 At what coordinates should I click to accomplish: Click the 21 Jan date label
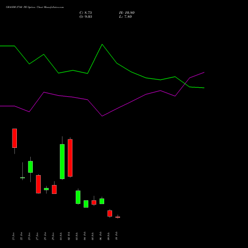[x=13, y=236]
